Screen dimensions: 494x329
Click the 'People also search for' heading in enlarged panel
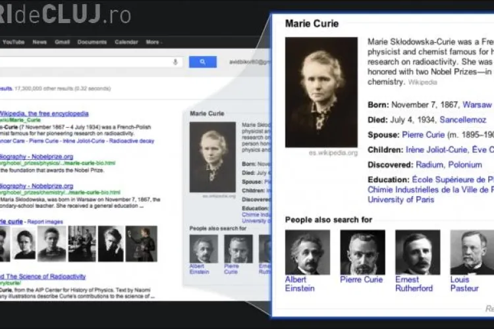pyautogui.click(x=329, y=220)
